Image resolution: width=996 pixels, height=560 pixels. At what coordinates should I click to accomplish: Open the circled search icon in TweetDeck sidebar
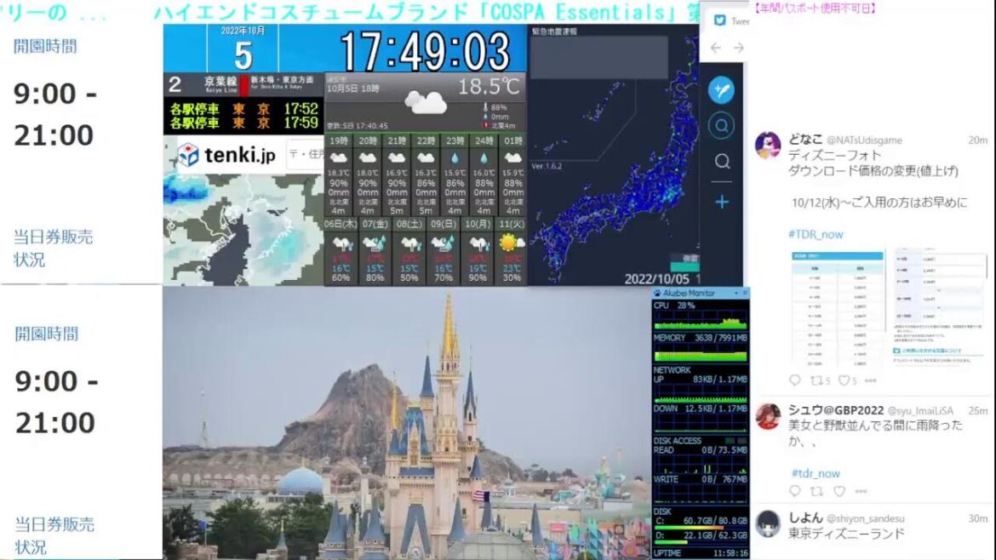722,126
